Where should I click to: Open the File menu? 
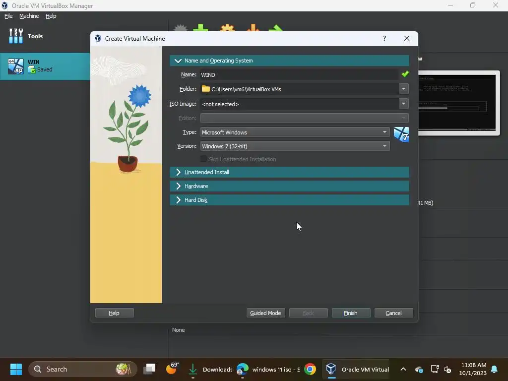pos(8,16)
